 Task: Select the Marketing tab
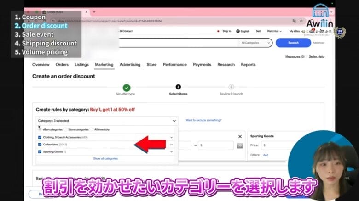104,65
